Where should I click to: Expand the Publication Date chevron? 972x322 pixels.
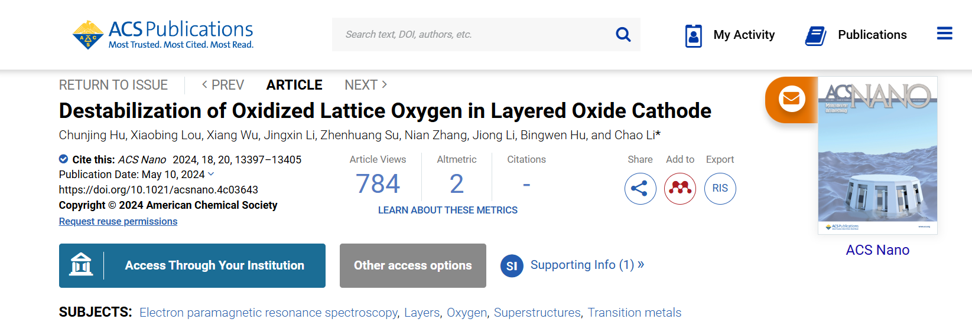coord(211,174)
